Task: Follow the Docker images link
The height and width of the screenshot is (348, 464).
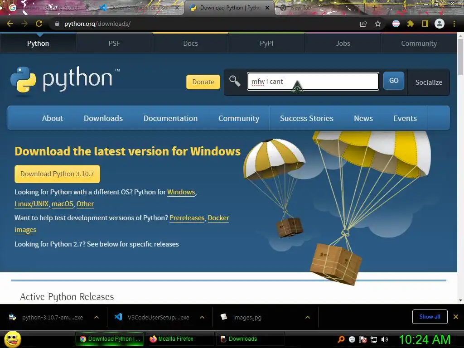Action: (218, 218)
